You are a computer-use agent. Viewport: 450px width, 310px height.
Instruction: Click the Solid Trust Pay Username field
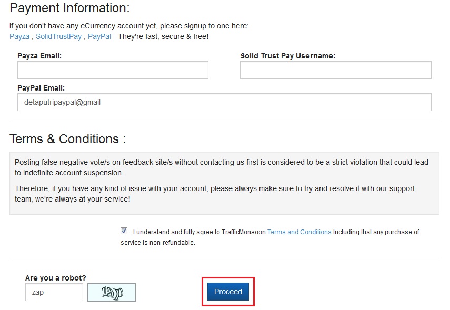click(x=335, y=70)
